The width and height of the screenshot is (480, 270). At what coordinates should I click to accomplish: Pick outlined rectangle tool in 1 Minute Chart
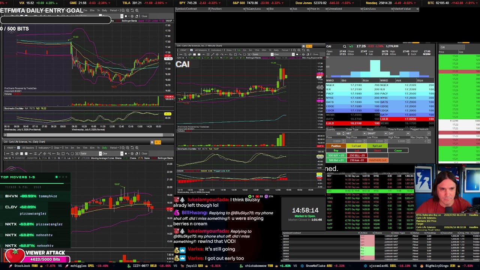point(235,54)
